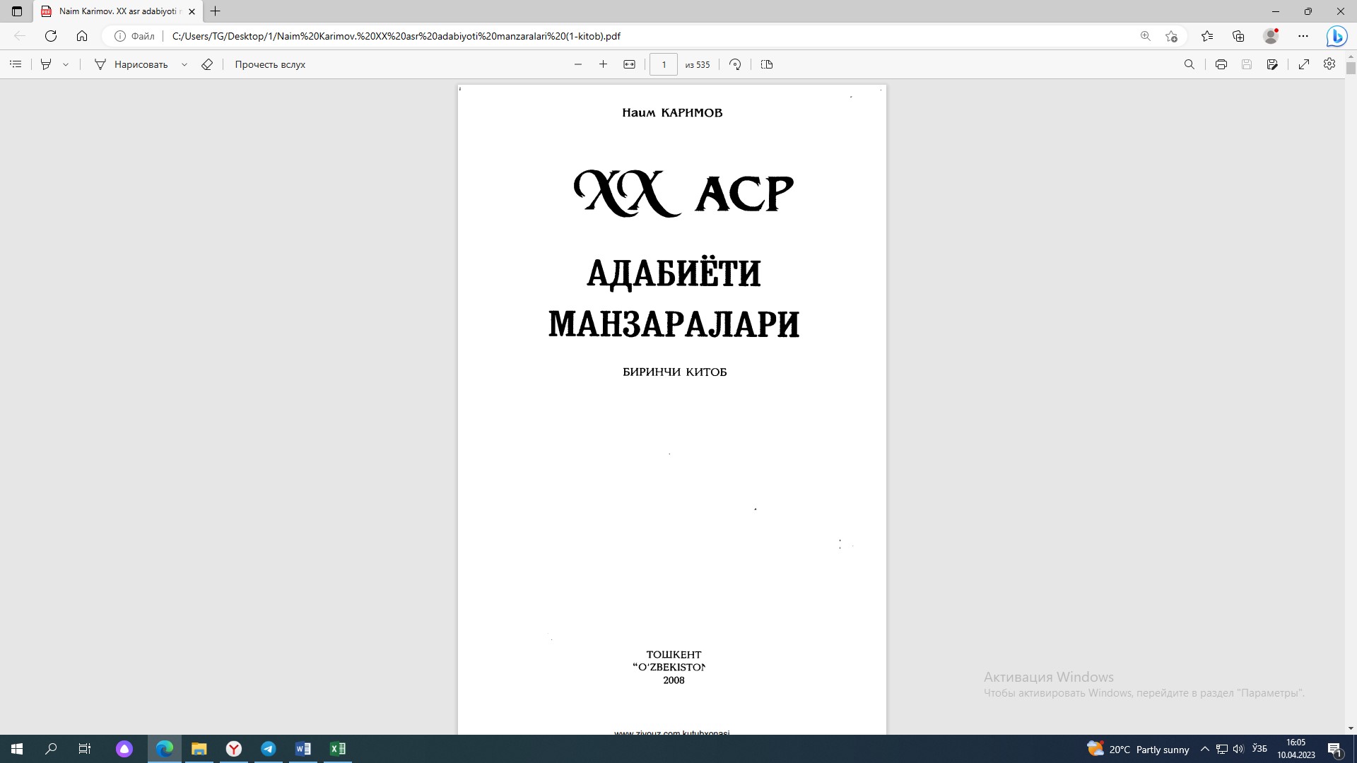Screen dimensions: 1357x763
Task: Open the volume control in tray
Action: click(x=1238, y=749)
